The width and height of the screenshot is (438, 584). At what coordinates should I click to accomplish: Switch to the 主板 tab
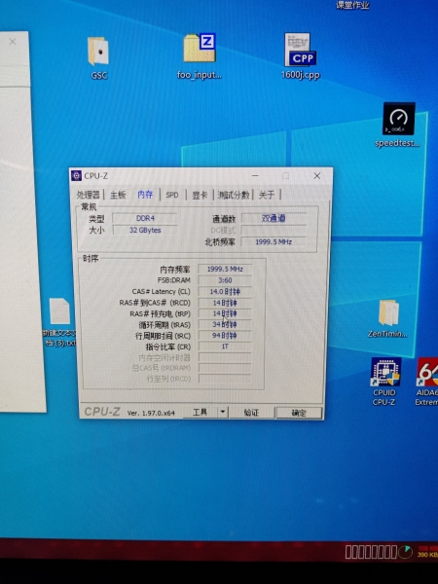pos(118,195)
